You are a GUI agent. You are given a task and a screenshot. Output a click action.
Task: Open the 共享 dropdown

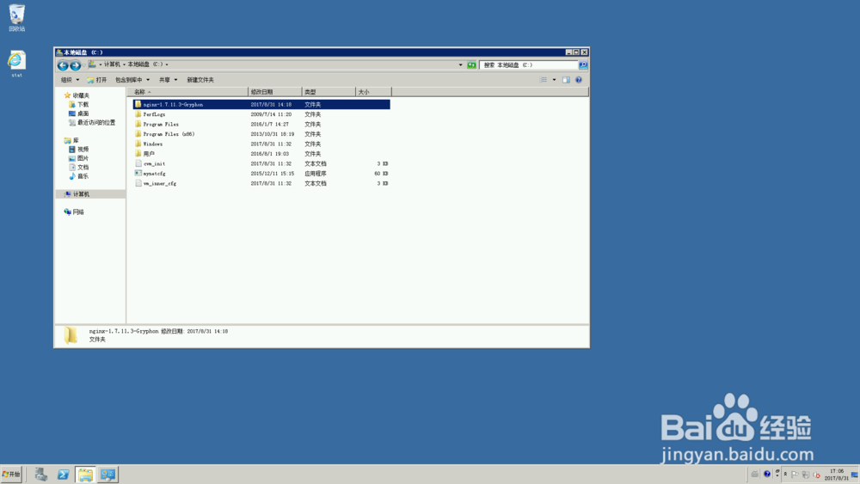point(168,80)
